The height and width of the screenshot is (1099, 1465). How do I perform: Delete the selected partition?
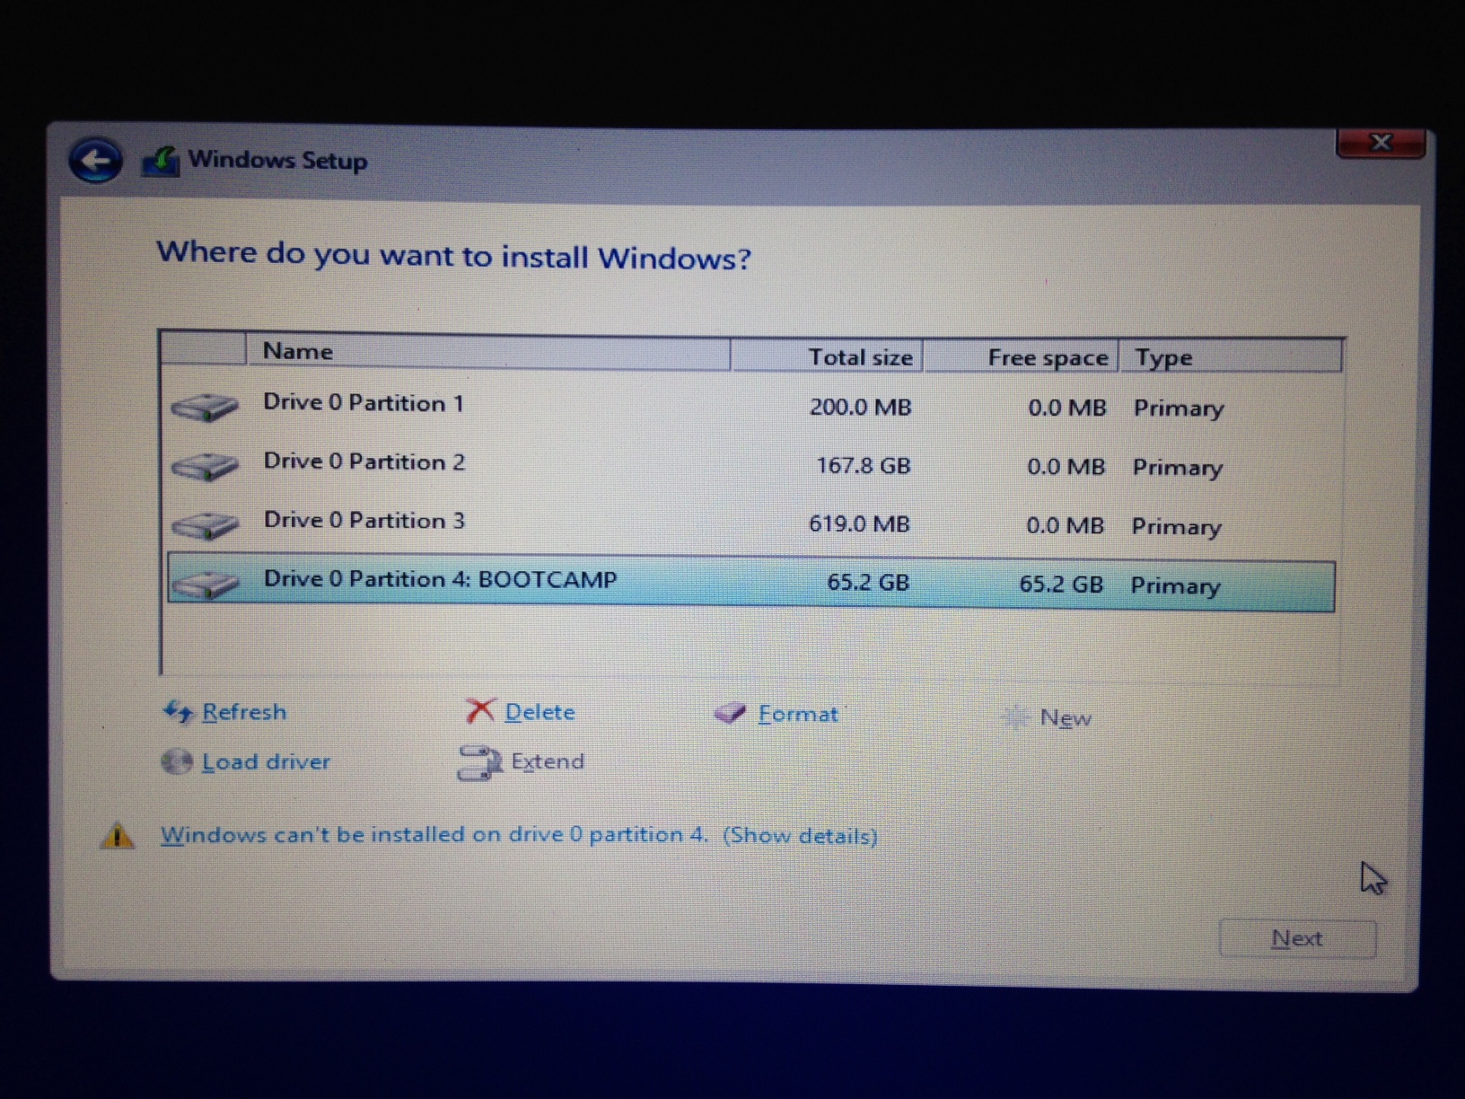(540, 712)
